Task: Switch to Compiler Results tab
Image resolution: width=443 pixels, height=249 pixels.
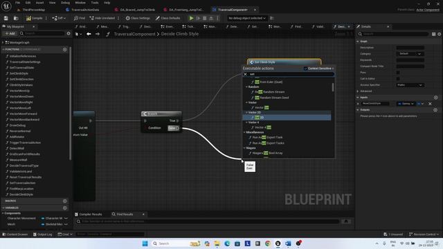Action: 89,214
